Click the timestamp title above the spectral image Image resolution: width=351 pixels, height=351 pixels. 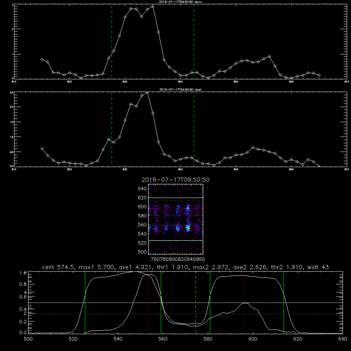click(175, 180)
